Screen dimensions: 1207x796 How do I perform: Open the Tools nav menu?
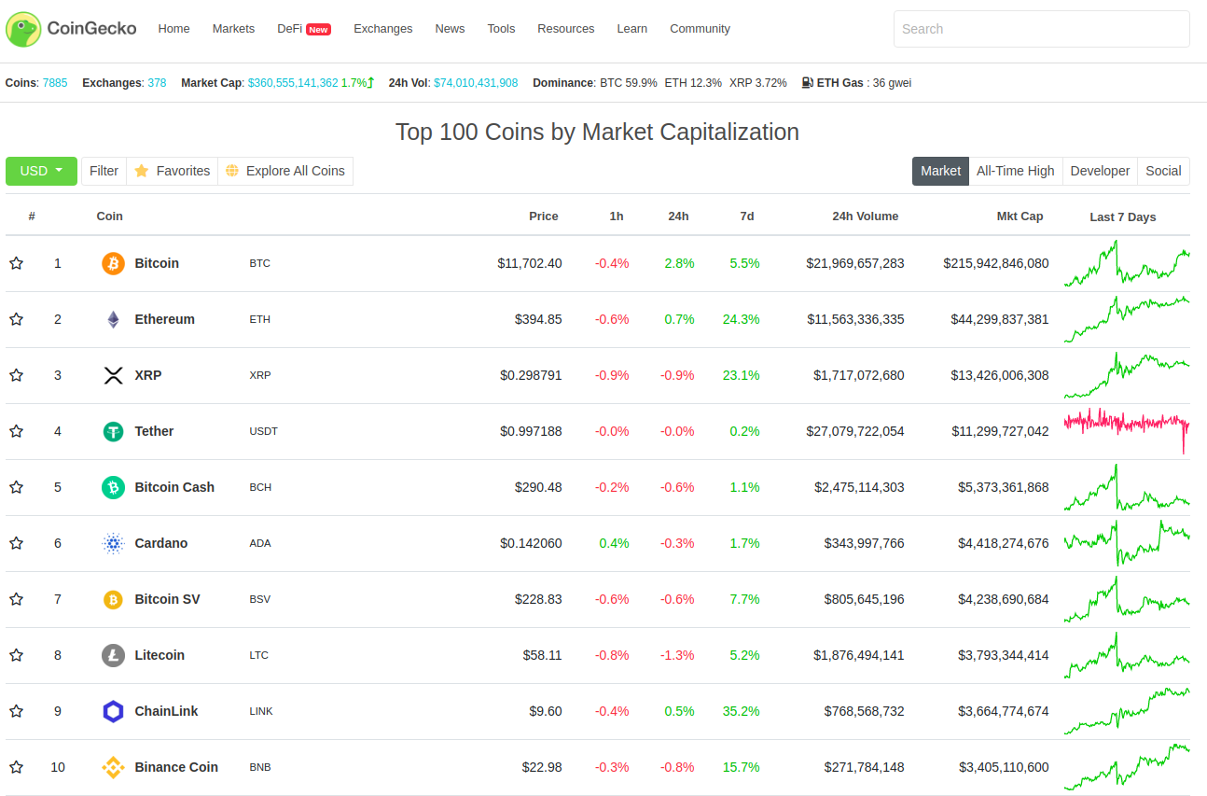(x=501, y=29)
